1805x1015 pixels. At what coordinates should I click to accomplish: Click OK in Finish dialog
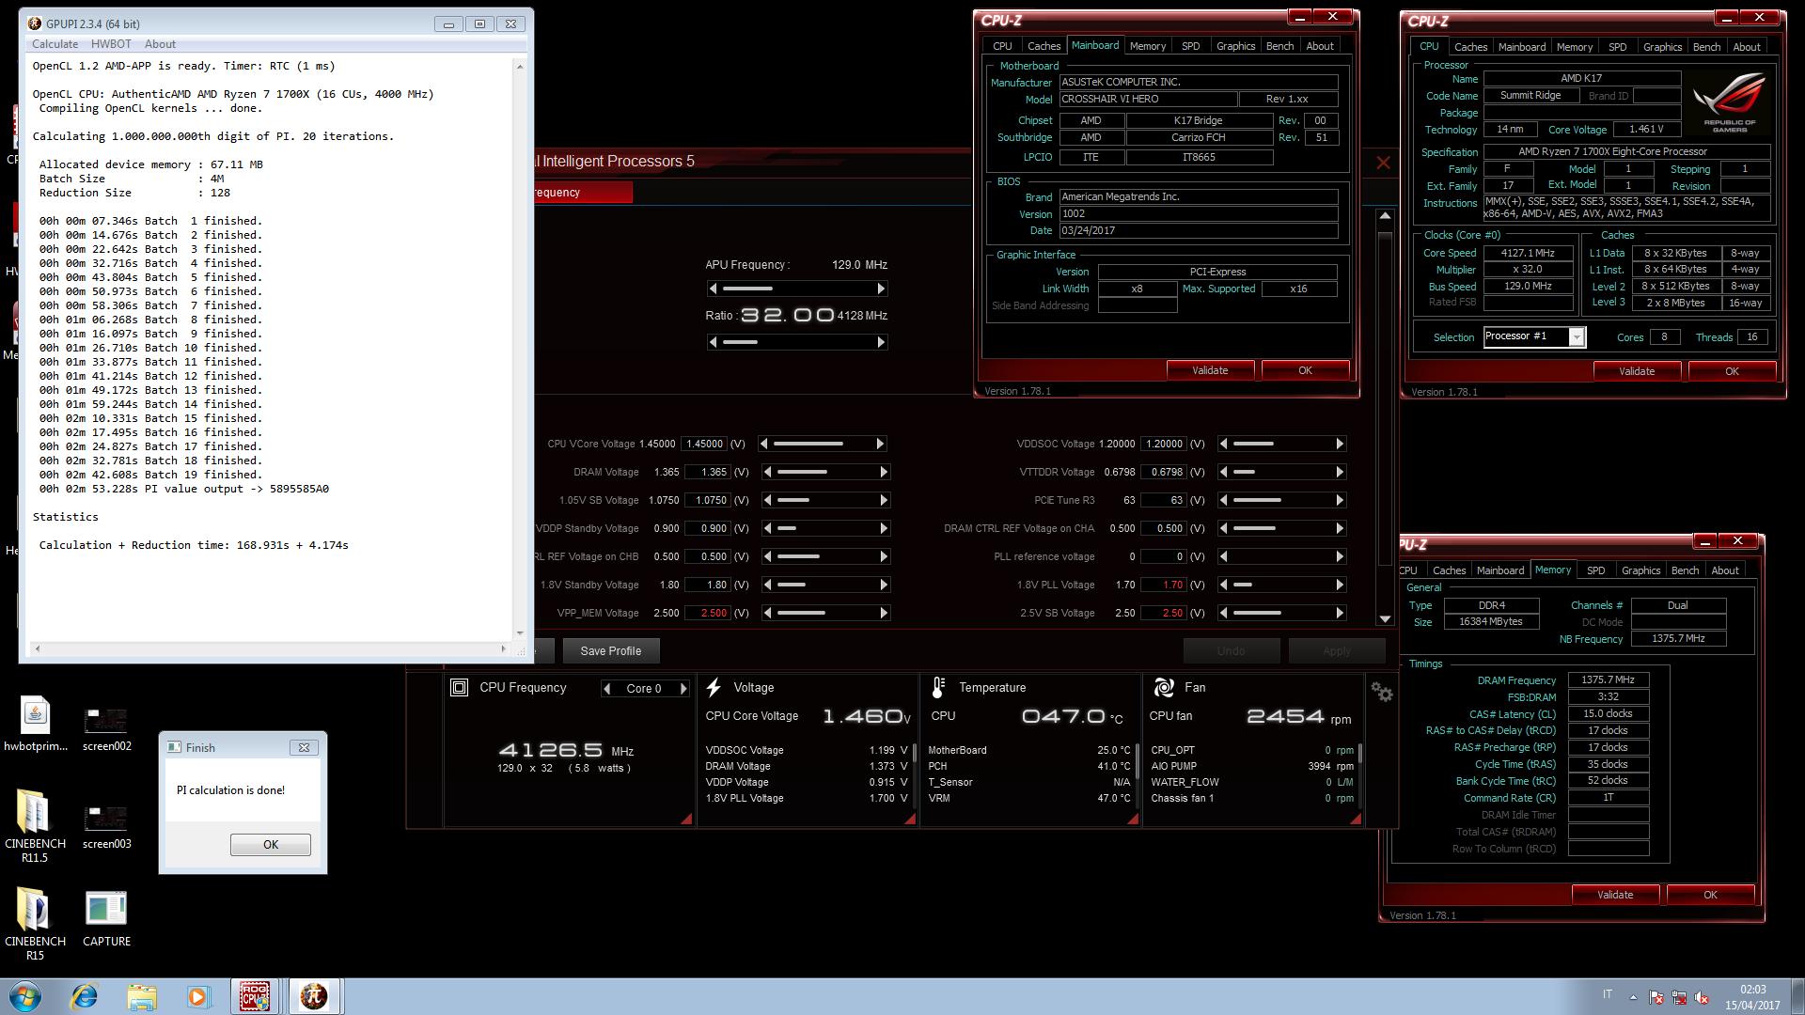[271, 845]
